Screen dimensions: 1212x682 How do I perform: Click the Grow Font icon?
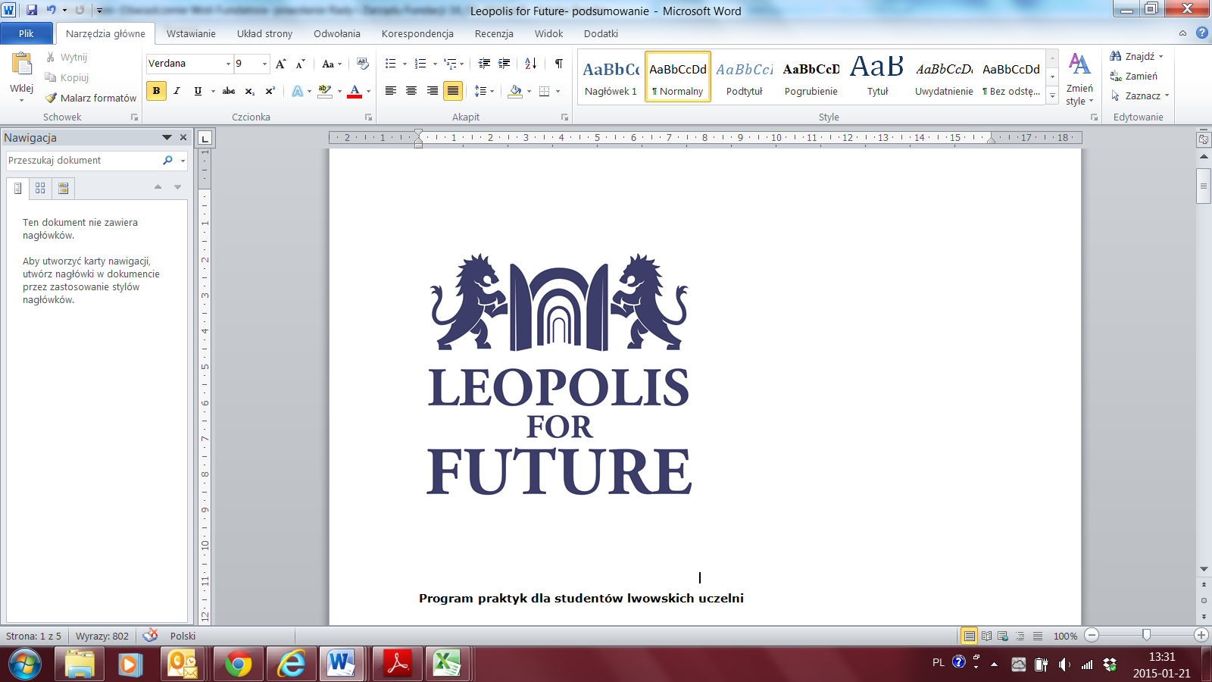pyautogui.click(x=281, y=64)
